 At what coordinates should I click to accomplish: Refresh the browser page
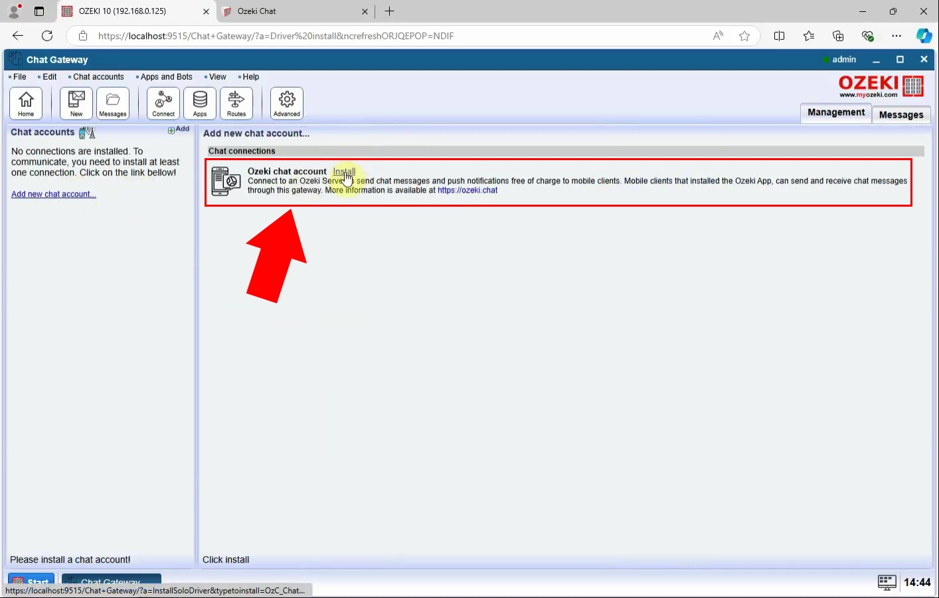(x=47, y=36)
